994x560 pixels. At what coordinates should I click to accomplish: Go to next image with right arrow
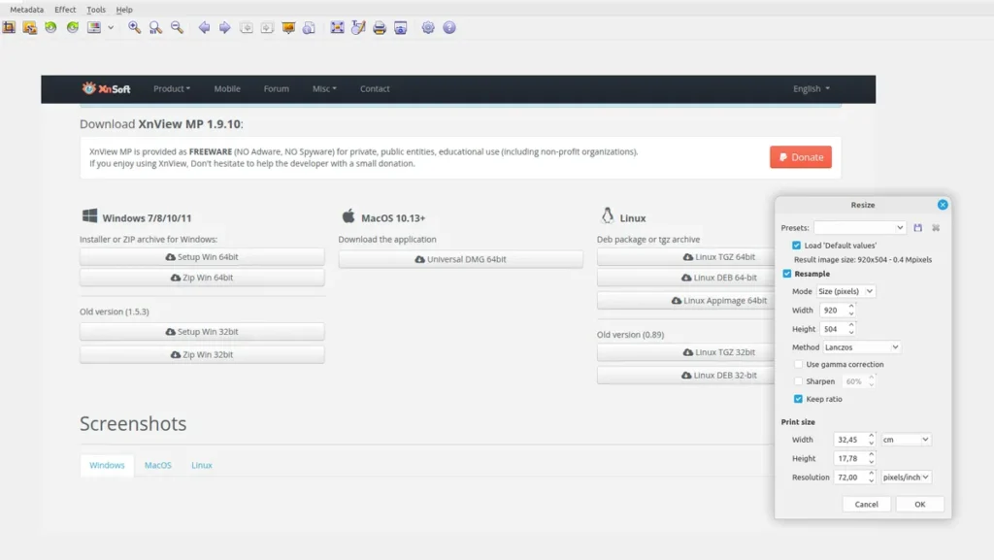(225, 27)
